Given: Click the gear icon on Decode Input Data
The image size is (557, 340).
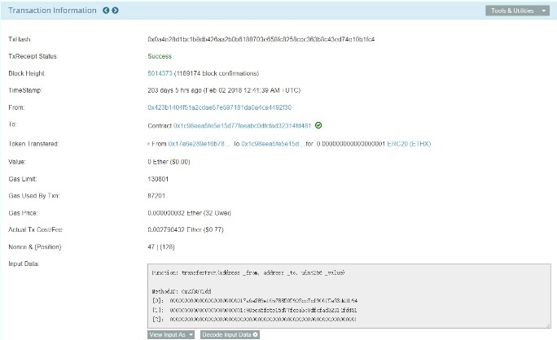Looking at the screenshot, I should (x=255, y=334).
